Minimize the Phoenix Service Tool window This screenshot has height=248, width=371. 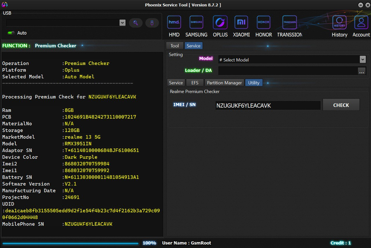click(361, 5)
